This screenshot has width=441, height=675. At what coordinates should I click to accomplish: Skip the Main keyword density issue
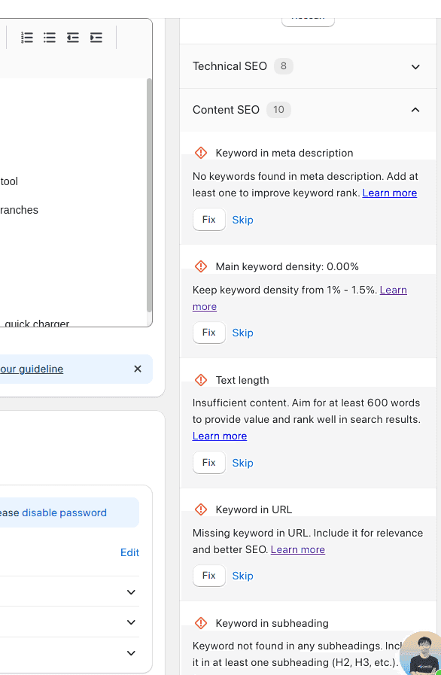tap(242, 333)
